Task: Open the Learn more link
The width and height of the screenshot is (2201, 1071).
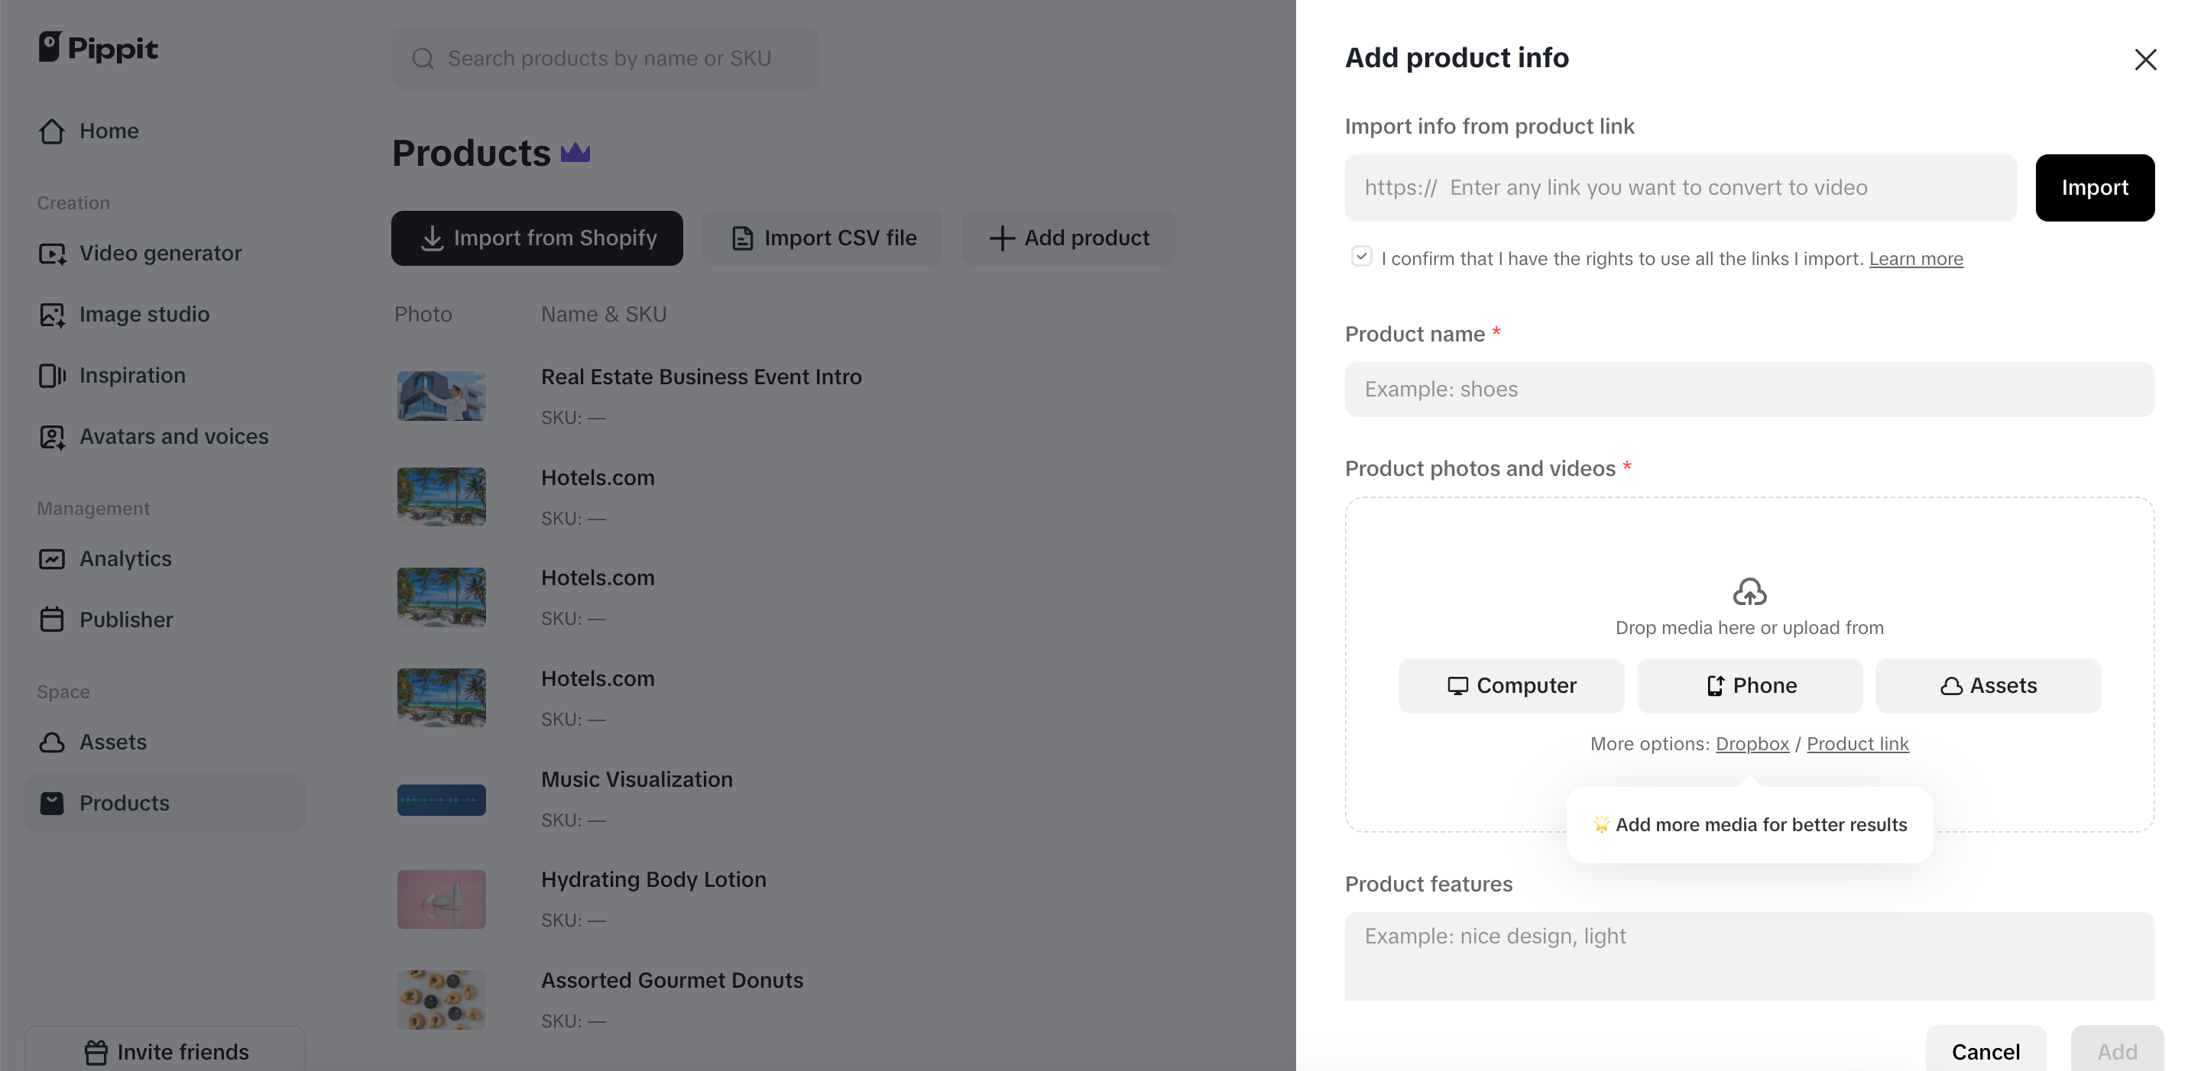Action: (1916, 259)
